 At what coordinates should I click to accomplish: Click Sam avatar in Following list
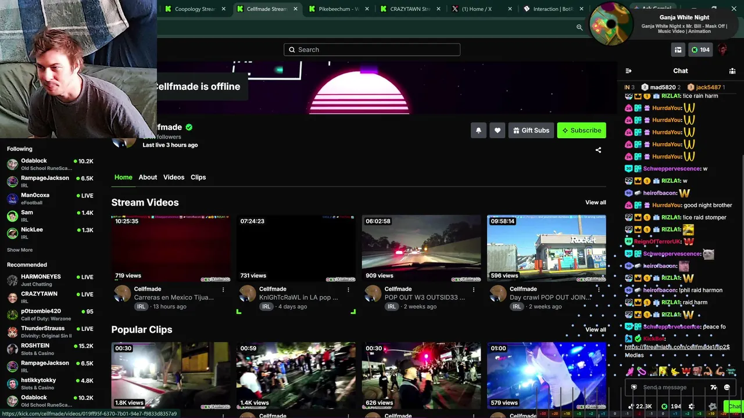(x=12, y=216)
